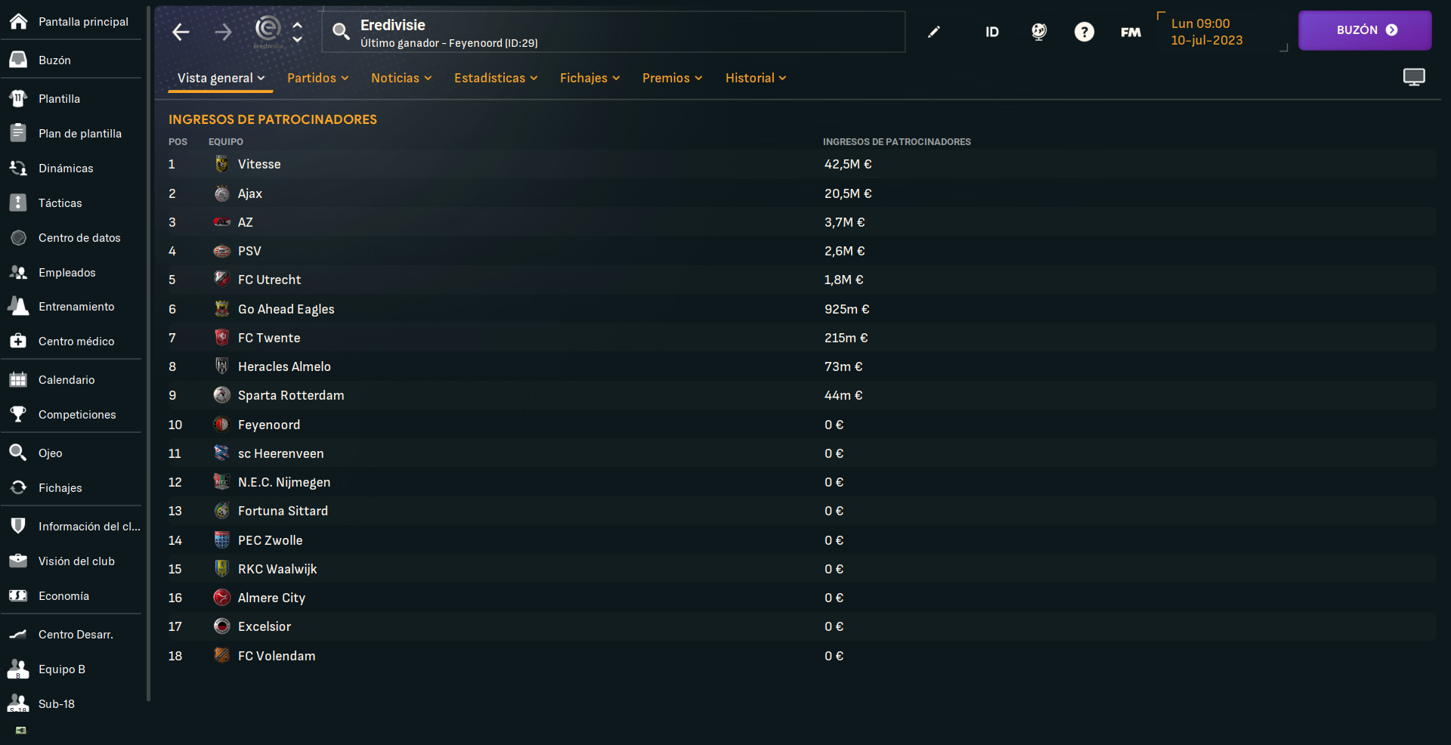
Task: Open the Visión del club icon
Action: [x=18, y=561]
